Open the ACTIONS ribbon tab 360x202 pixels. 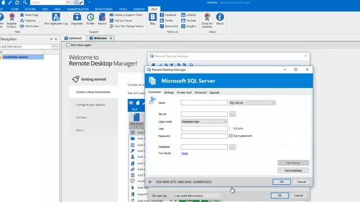[30, 10]
